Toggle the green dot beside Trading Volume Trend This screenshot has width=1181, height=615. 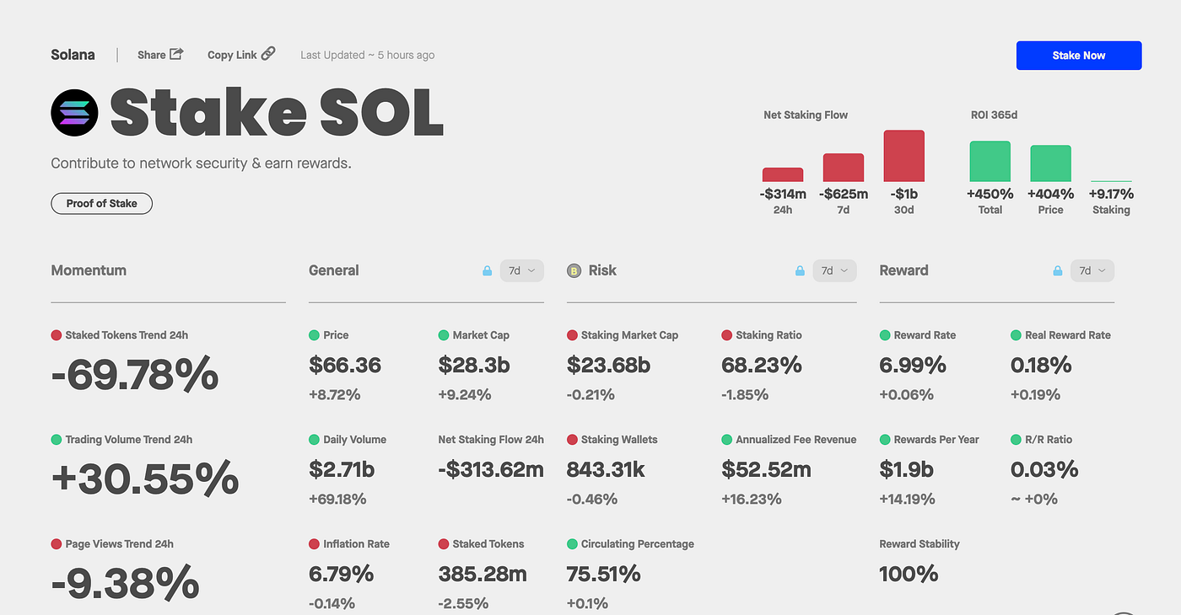[x=56, y=439]
